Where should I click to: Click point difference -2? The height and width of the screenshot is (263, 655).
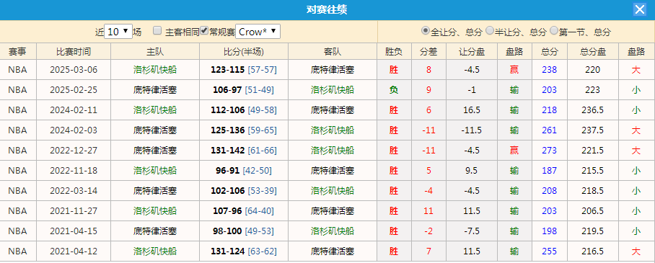428,231
